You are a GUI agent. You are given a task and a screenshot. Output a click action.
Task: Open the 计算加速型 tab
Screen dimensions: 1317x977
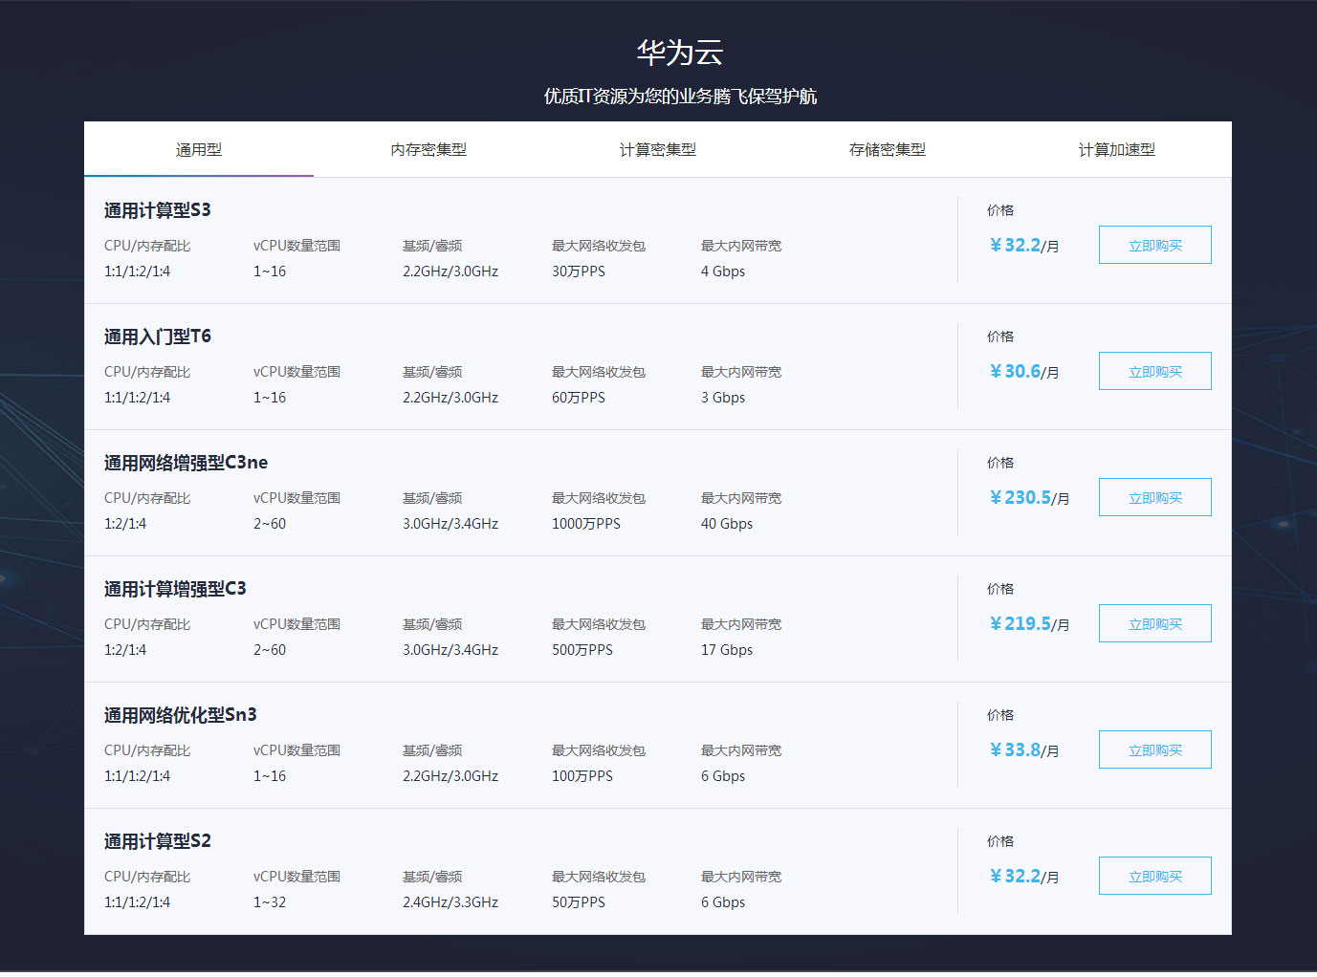click(1117, 149)
